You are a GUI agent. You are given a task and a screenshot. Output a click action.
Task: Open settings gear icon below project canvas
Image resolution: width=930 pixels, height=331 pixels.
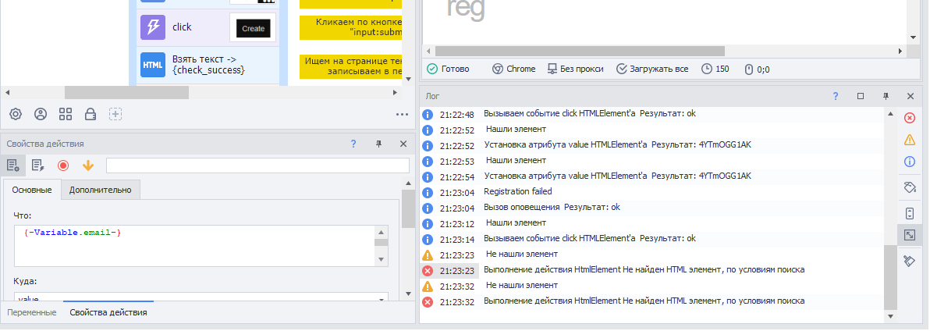tap(16, 114)
